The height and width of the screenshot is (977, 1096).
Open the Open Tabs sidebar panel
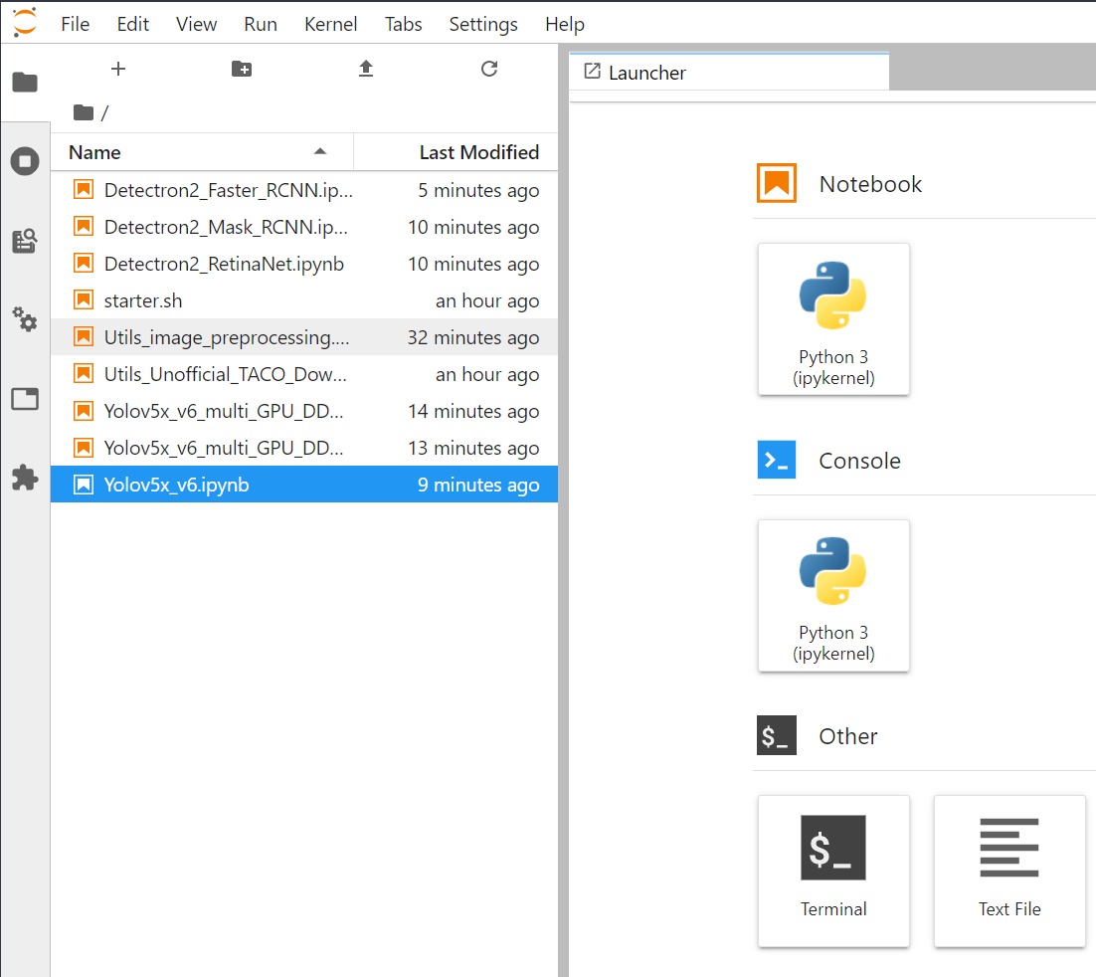pos(25,399)
